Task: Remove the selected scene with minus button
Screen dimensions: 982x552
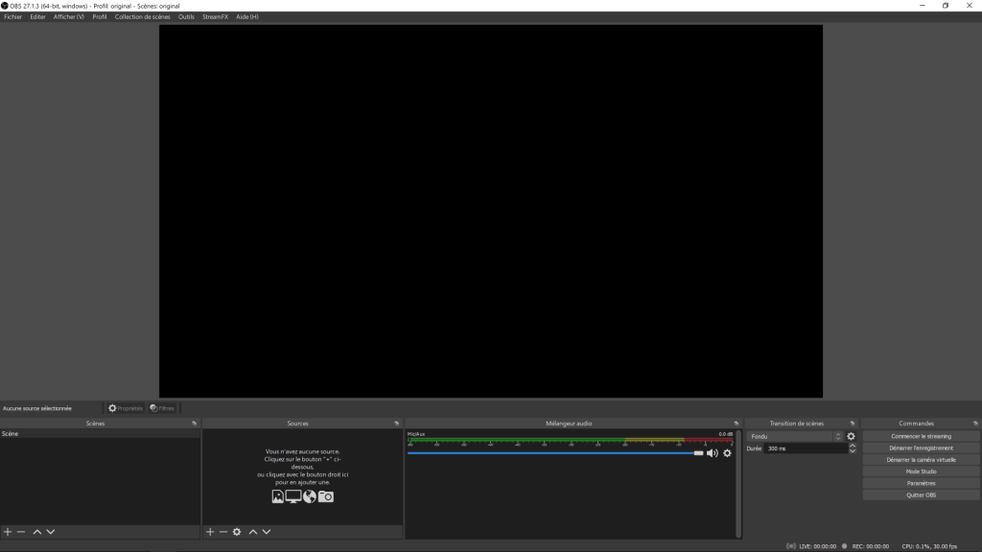Action: pyautogui.click(x=21, y=532)
